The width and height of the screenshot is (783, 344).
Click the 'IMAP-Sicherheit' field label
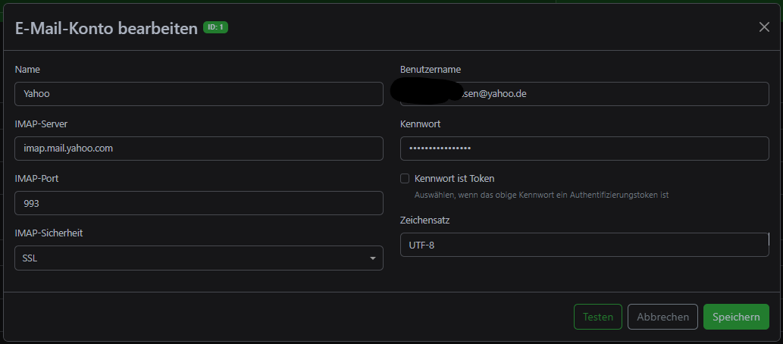pos(49,233)
